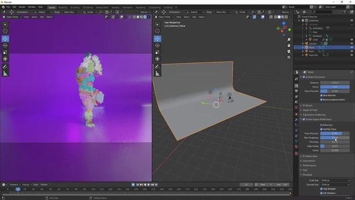355x200 pixels.
Task: Open Object Mode dropdown in left viewport
Action: pyautogui.click(x=12, y=17)
